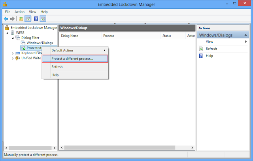
Task: Click the Embedded Lockdown Manager root lock icon
Action: tap(7, 28)
